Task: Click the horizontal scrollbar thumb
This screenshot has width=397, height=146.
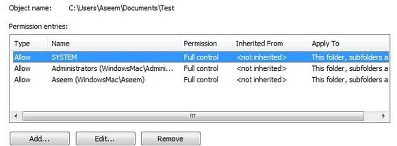Action: (x=193, y=116)
